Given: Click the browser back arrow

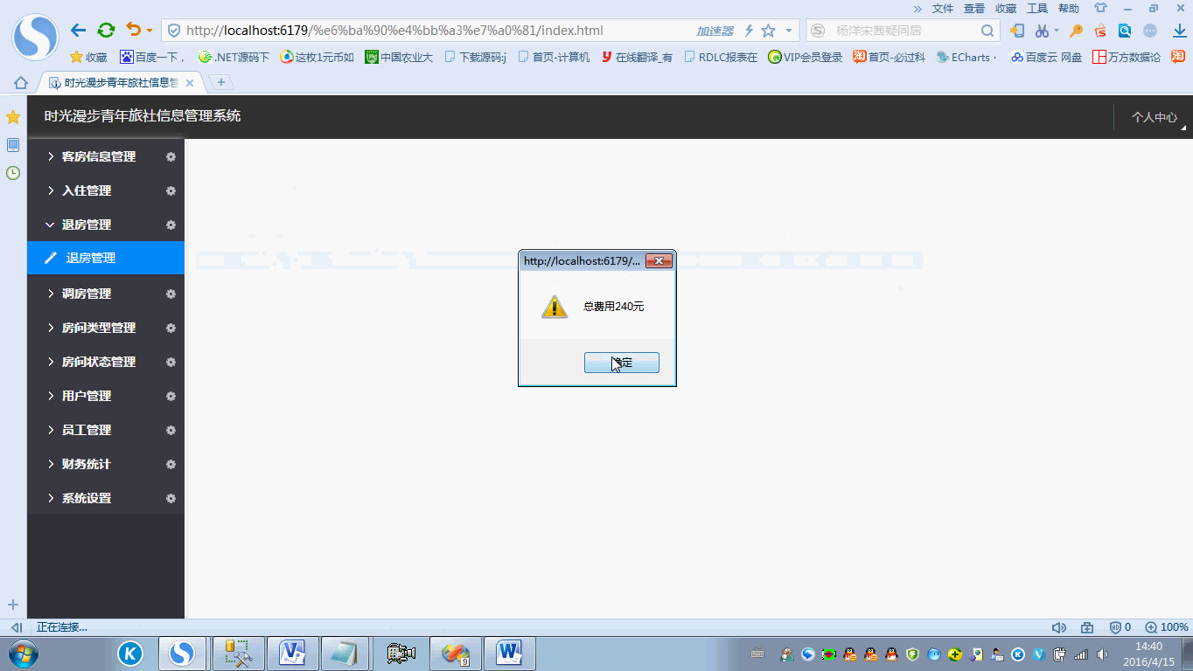Looking at the screenshot, I should click(78, 31).
